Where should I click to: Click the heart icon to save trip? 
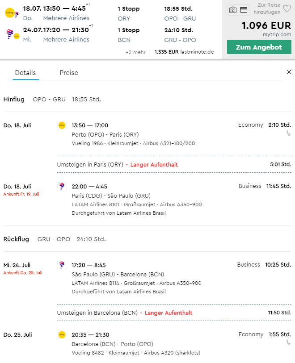[287, 9]
